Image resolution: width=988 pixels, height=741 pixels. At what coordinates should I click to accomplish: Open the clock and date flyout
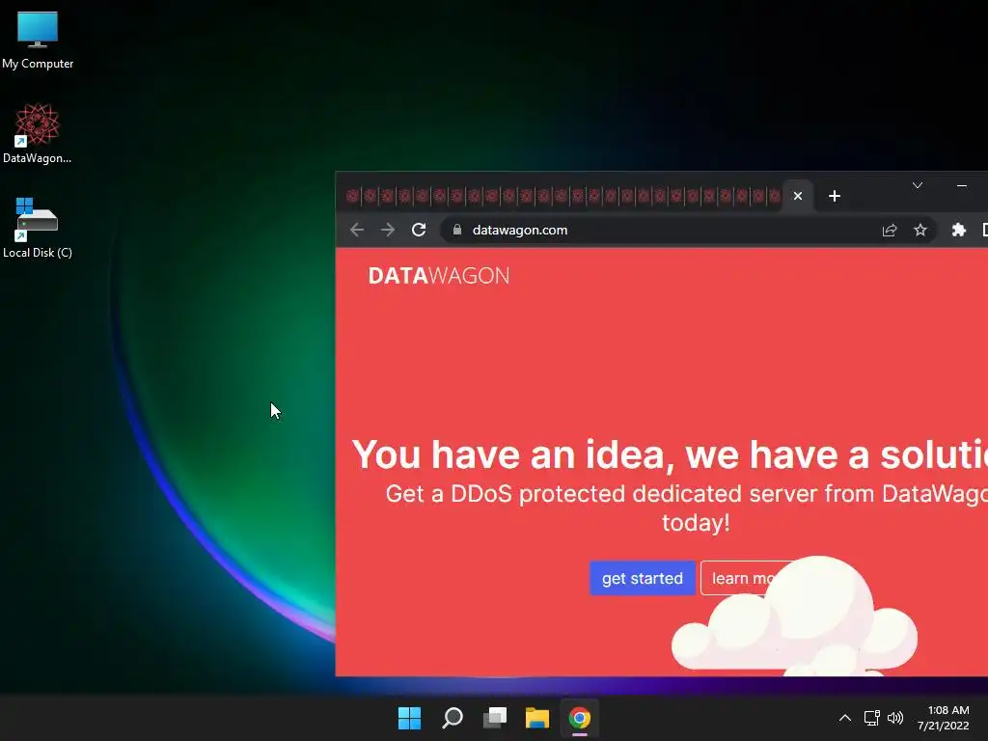[x=944, y=718]
